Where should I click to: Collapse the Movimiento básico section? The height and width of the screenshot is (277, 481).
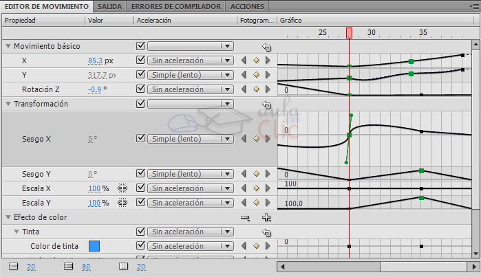[x=8, y=46]
